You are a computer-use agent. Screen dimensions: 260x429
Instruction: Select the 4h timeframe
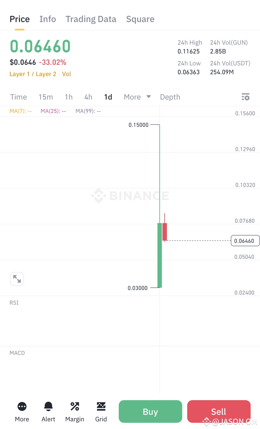coord(88,97)
